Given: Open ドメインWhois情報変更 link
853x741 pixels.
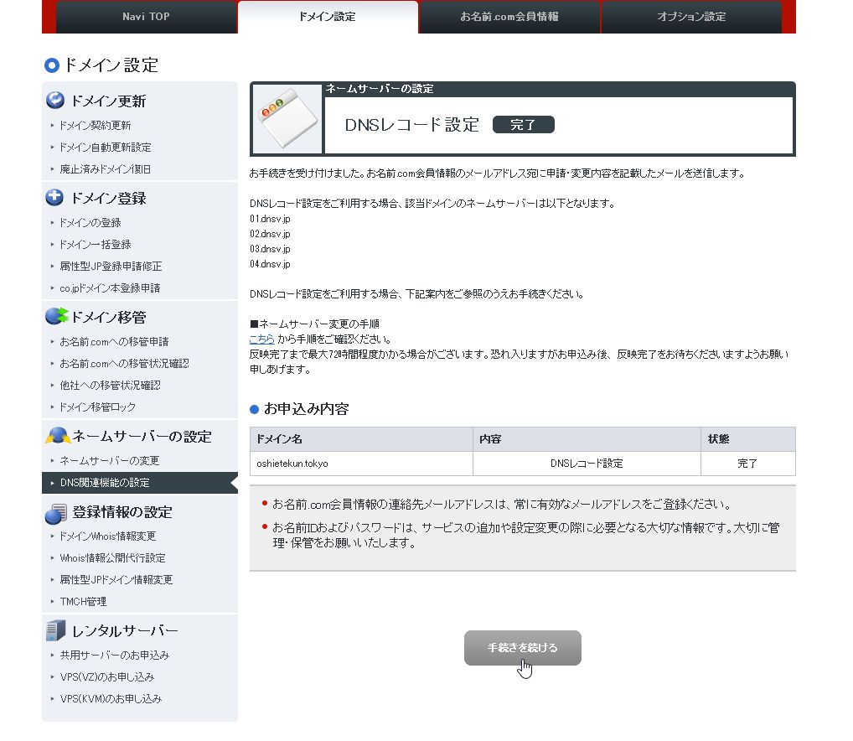Looking at the screenshot, I should click(x=108, y=536).
